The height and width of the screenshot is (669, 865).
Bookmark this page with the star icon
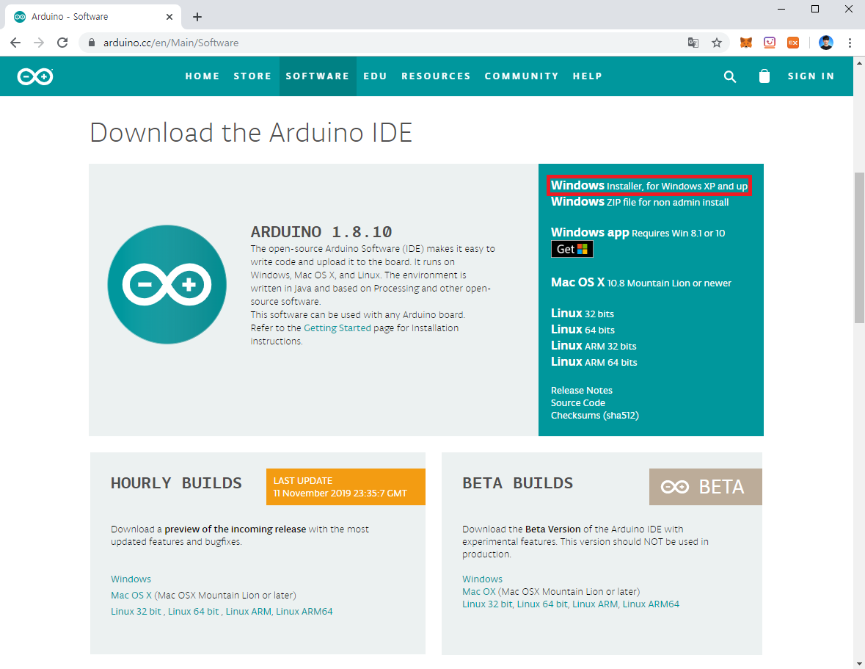pos(717,43)
